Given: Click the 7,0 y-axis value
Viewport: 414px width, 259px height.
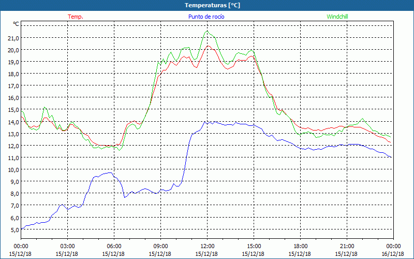Looking at the screenshot, I should tap(14, 206).
